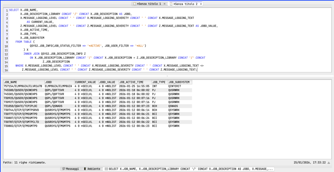
Task: Click the JOBD_VALUE column header
Action: pyautogui.click(x=108, y=82)
